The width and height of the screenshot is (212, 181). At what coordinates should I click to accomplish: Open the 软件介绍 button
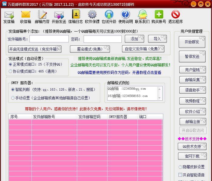click(193, 112)
